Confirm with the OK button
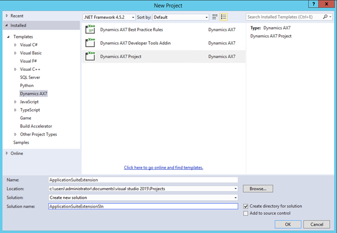 288,224
